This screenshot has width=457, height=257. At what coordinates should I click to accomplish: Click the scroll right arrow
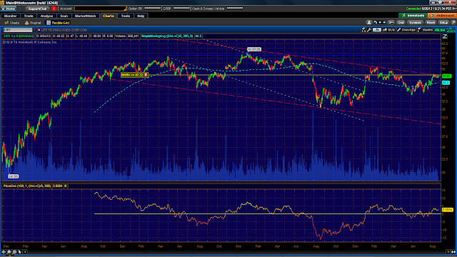[448, 252]
